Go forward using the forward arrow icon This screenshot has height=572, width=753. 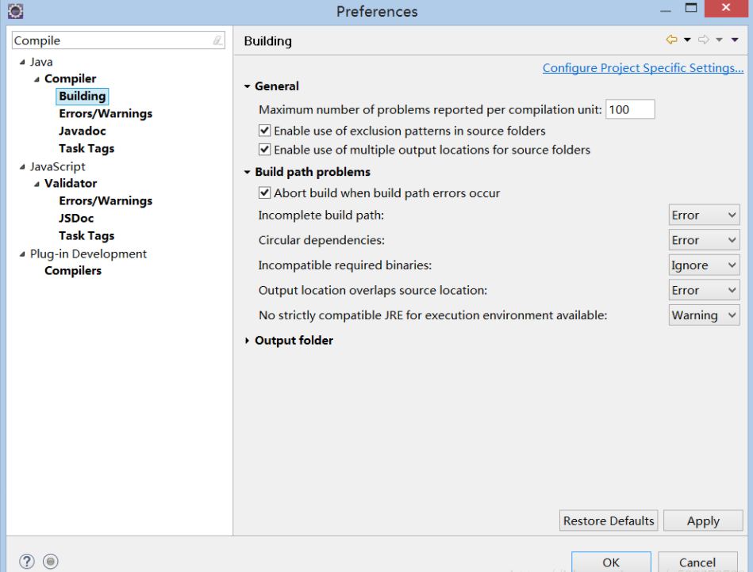tap(704, 40)
